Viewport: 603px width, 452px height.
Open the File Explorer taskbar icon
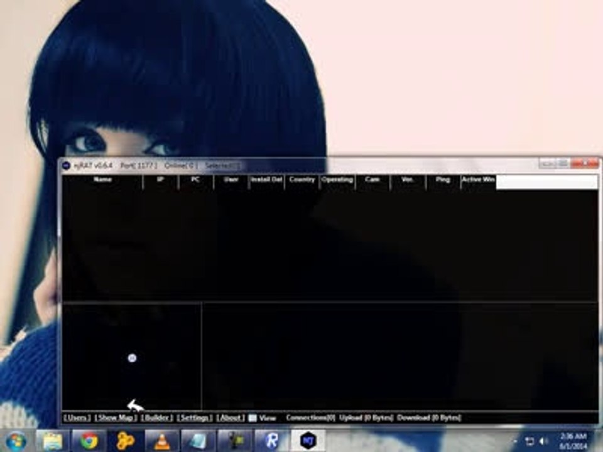click(53, 440)
